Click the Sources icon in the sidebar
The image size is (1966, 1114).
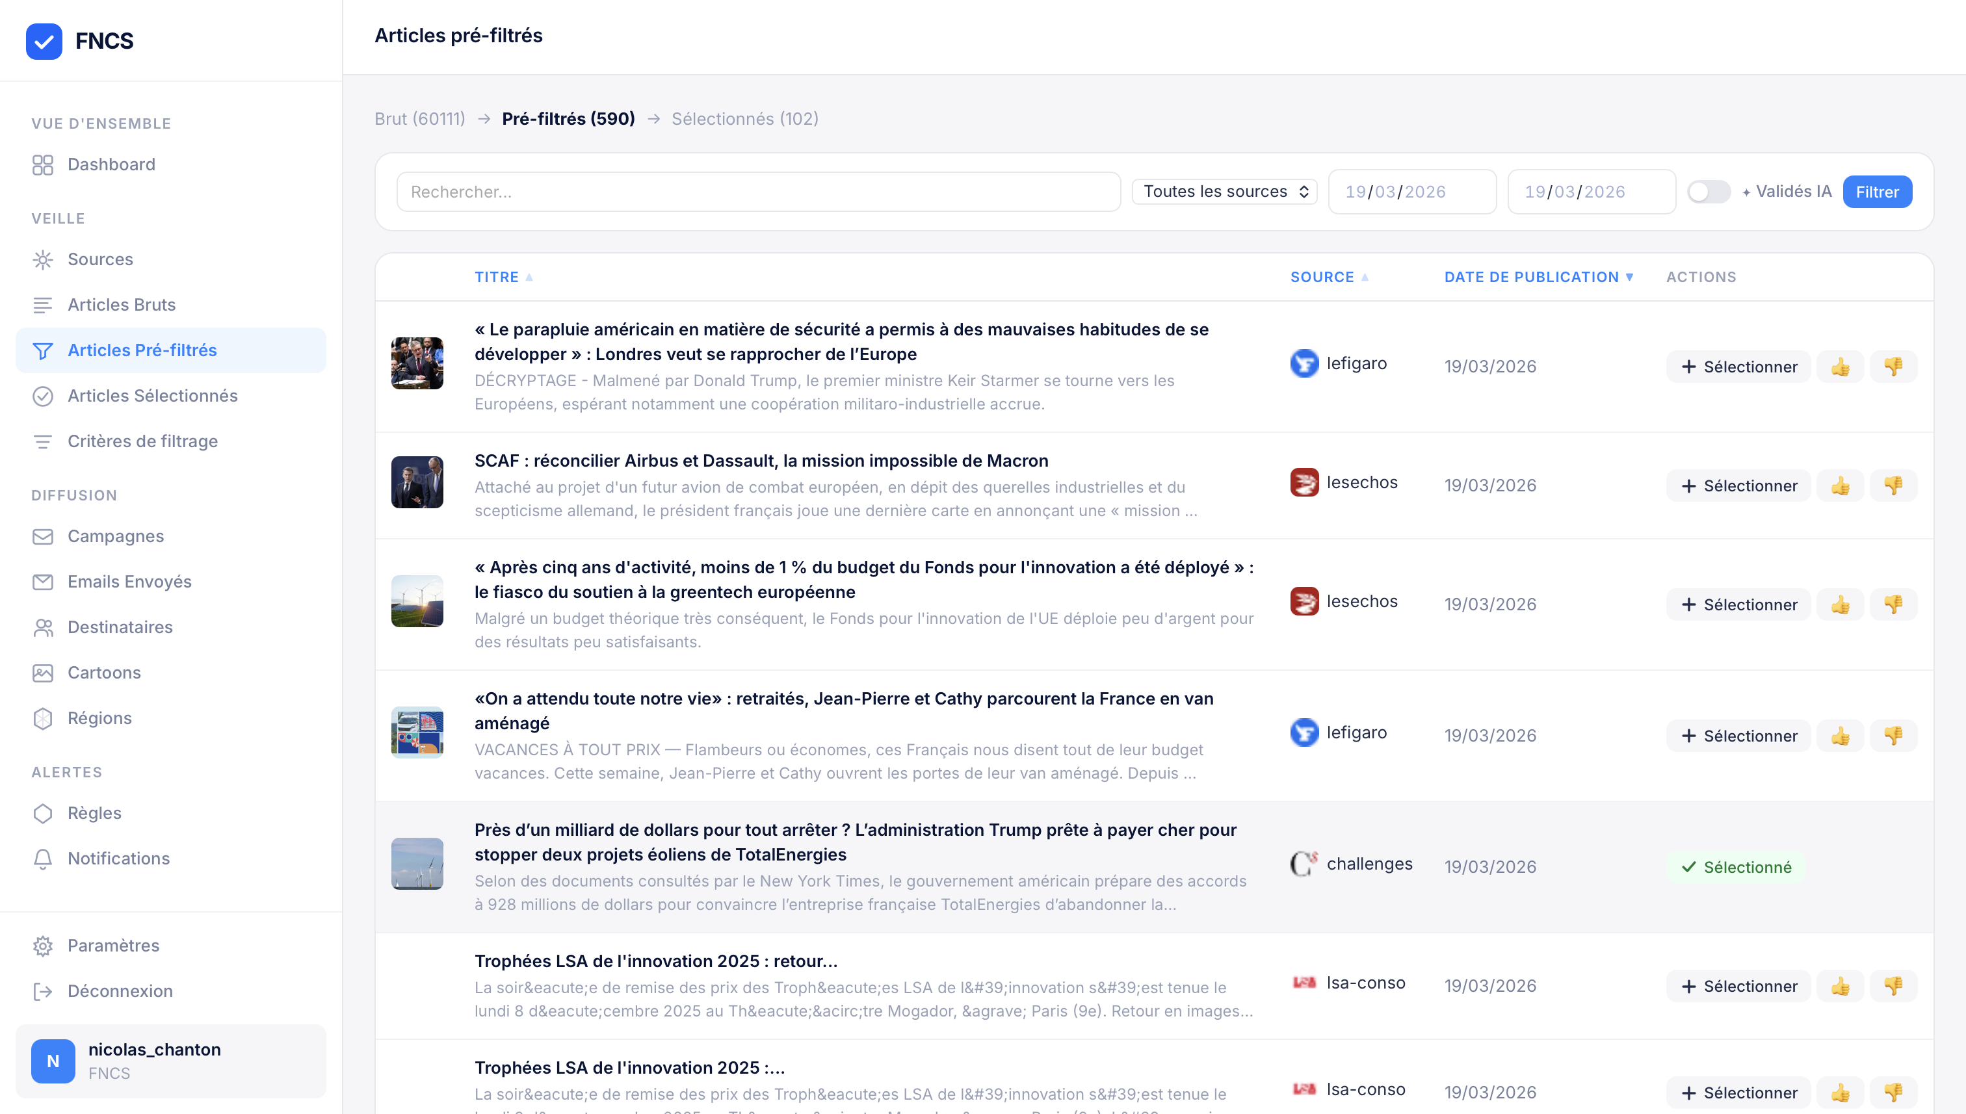(43, 259)
